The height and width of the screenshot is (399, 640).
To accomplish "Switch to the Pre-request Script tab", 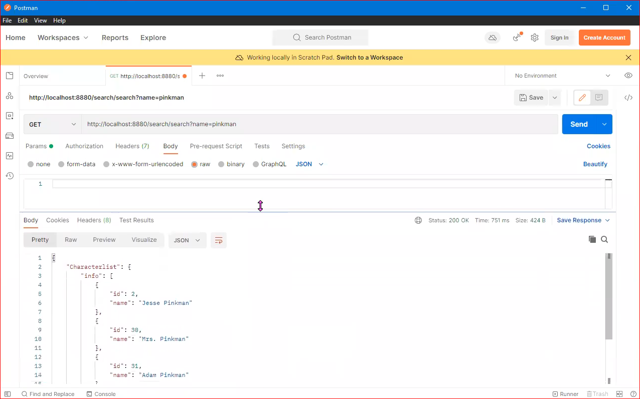I will [216, 146].
